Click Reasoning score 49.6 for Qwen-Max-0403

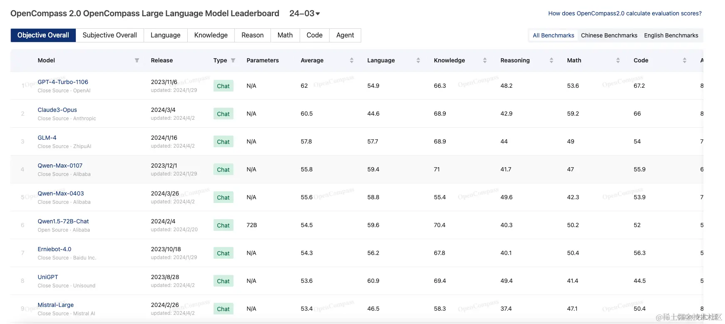507,197
